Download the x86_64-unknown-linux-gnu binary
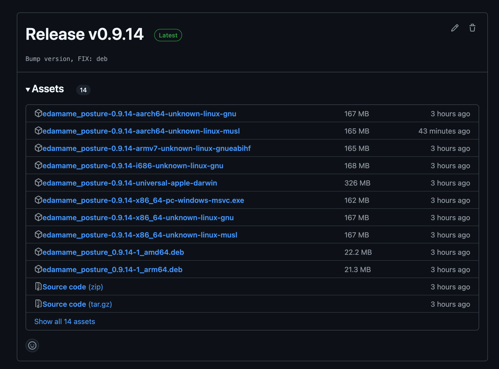 138,218
